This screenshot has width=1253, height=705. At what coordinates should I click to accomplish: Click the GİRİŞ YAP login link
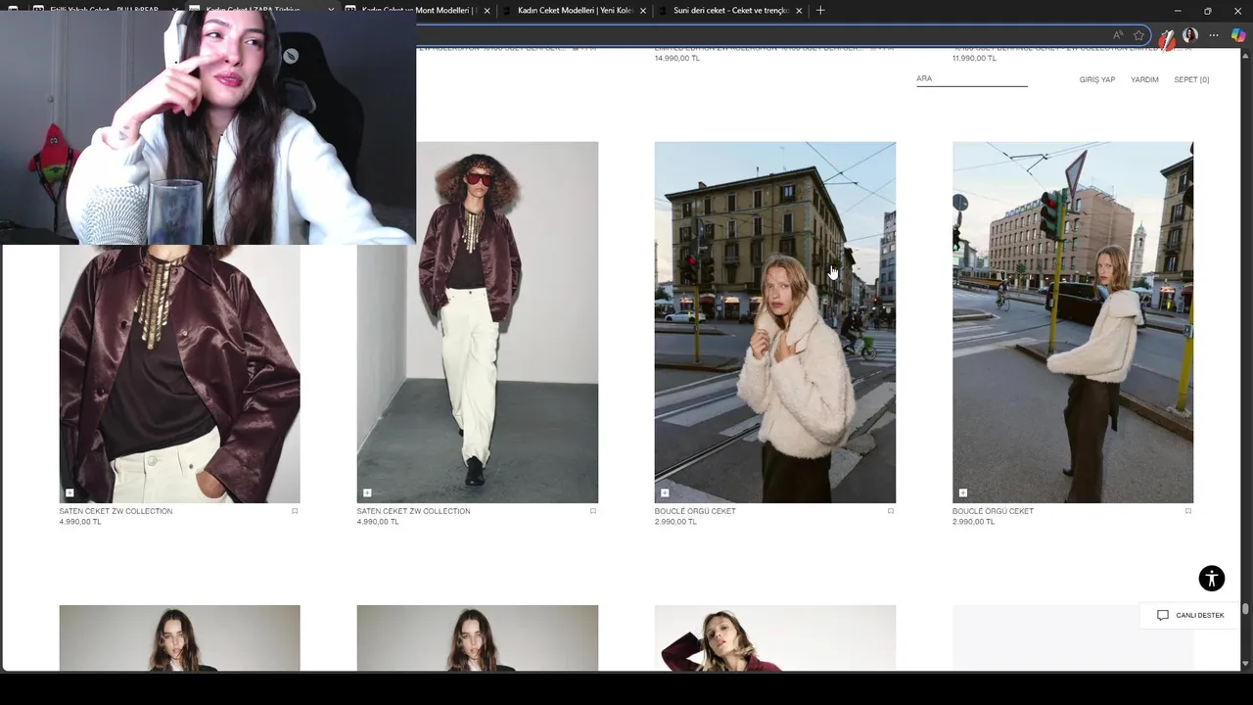pos(1097,79)
